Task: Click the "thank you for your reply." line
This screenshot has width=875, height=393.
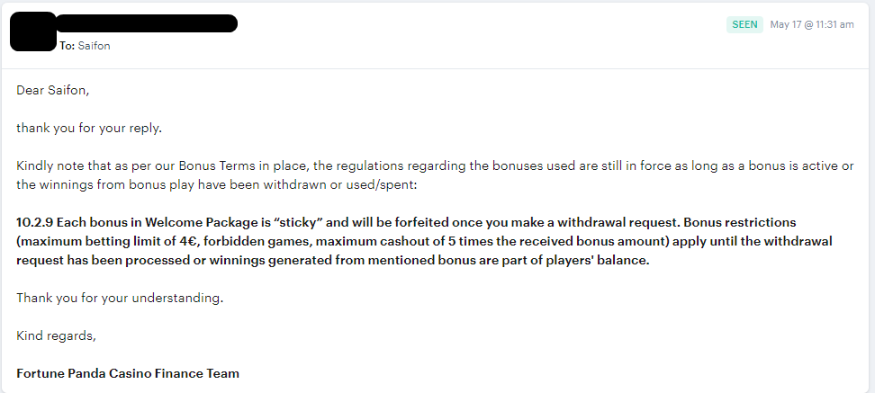Action: pyautogui.click(x=89, y=128)
